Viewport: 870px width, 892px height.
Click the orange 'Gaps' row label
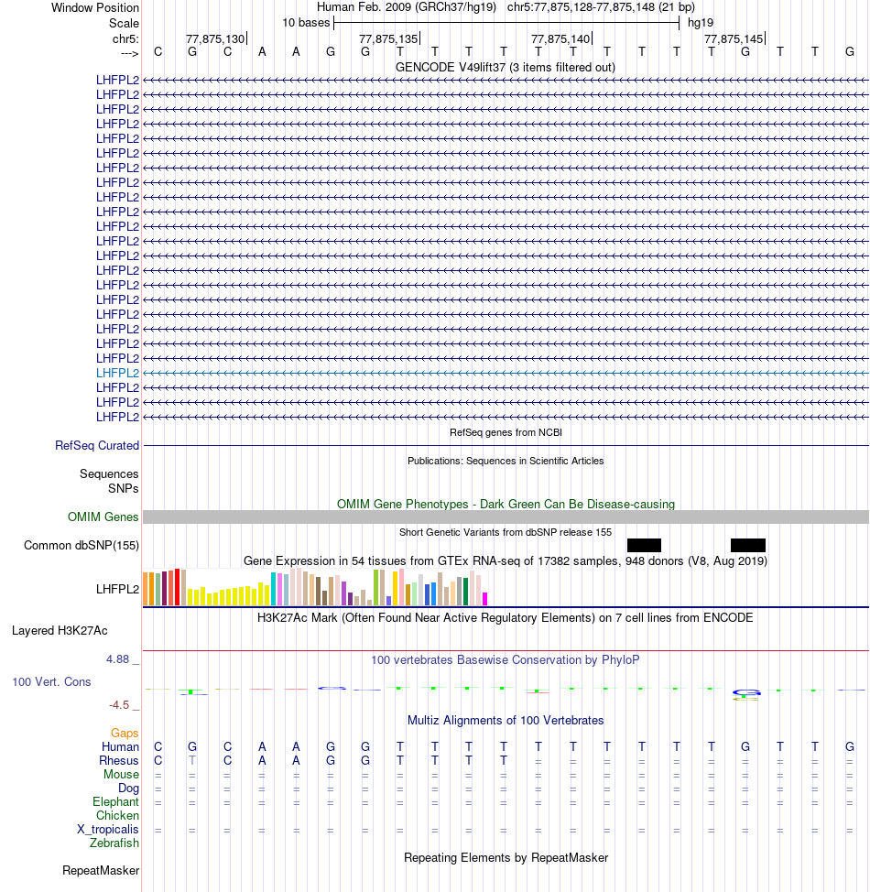click(125, 734)
